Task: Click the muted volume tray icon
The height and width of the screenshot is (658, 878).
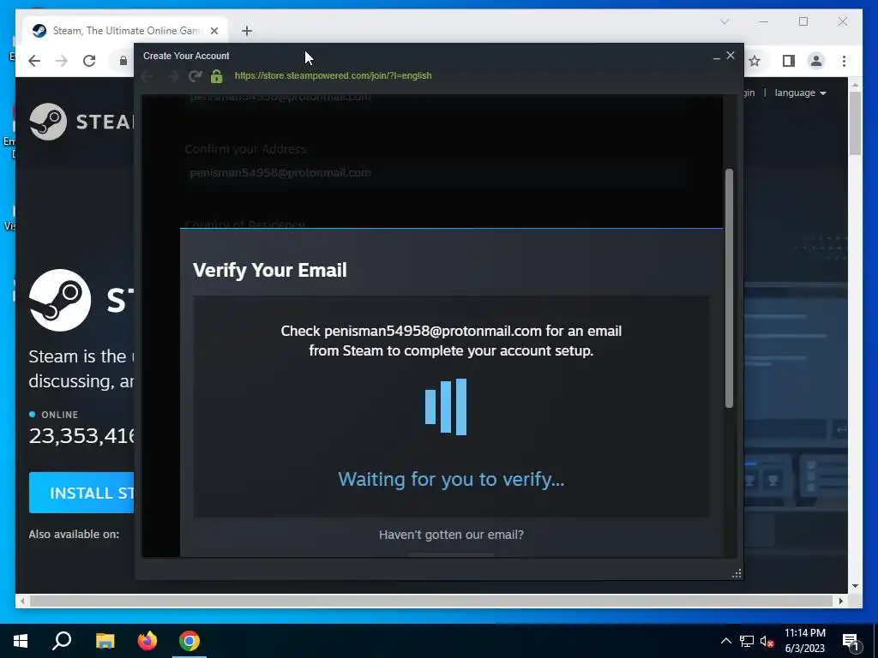Action: click(767, 641)
